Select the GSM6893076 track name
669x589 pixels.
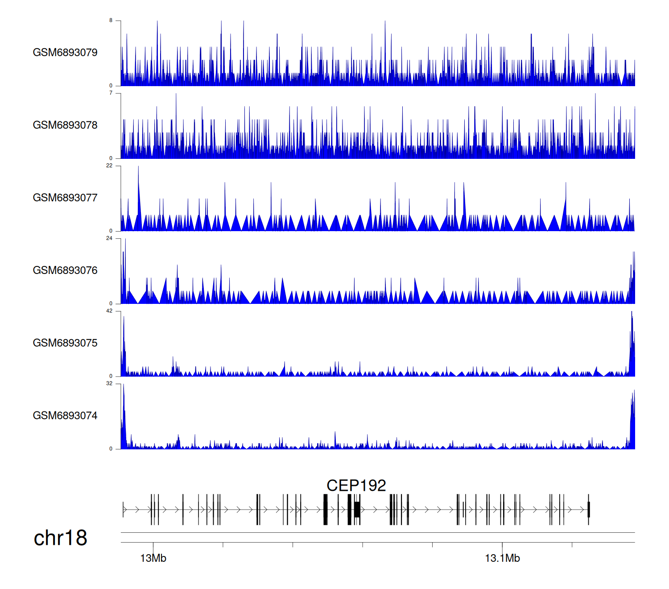click(x=65, y=270)
